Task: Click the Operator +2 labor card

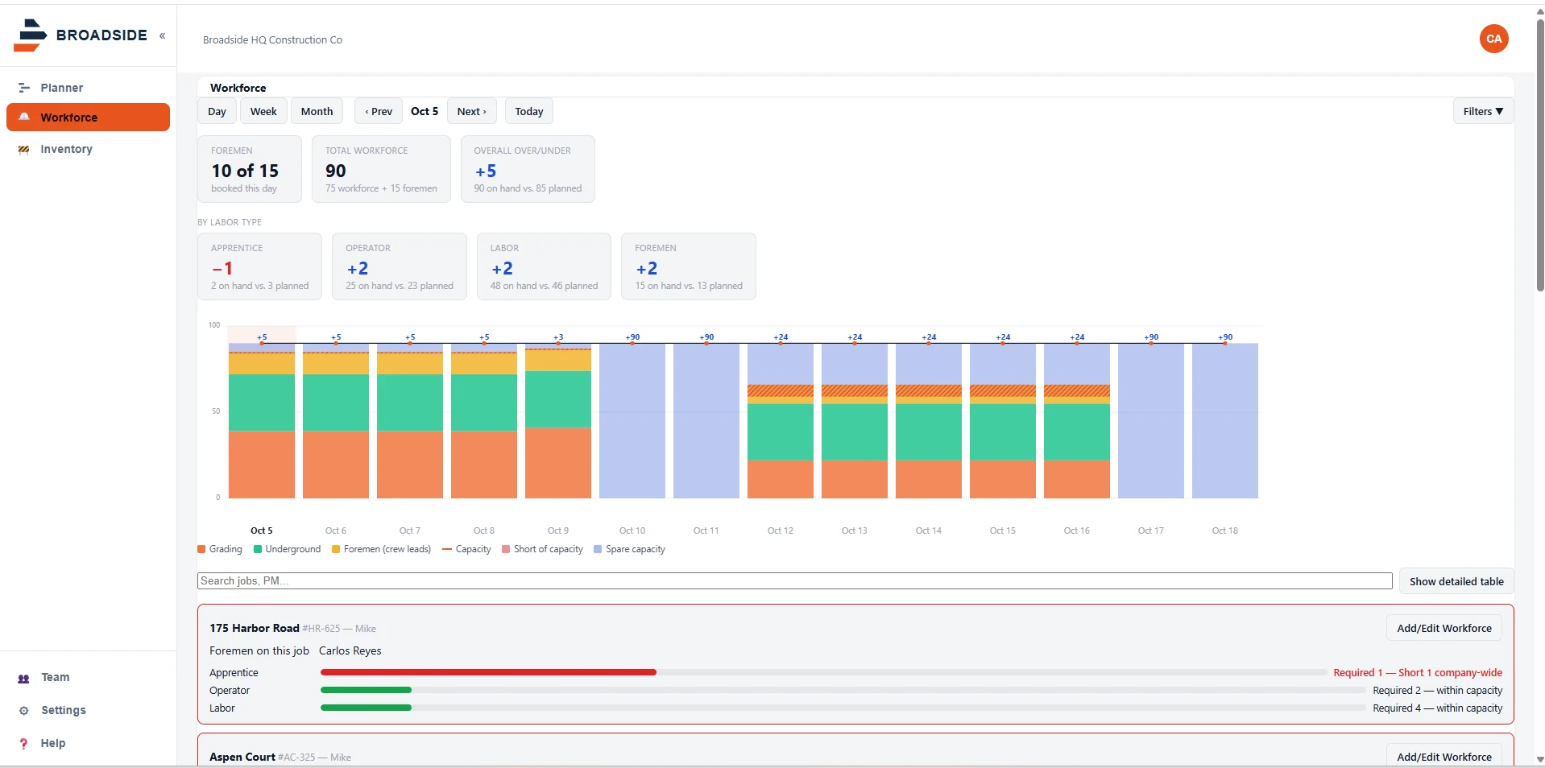Action: tap(400, 266)
